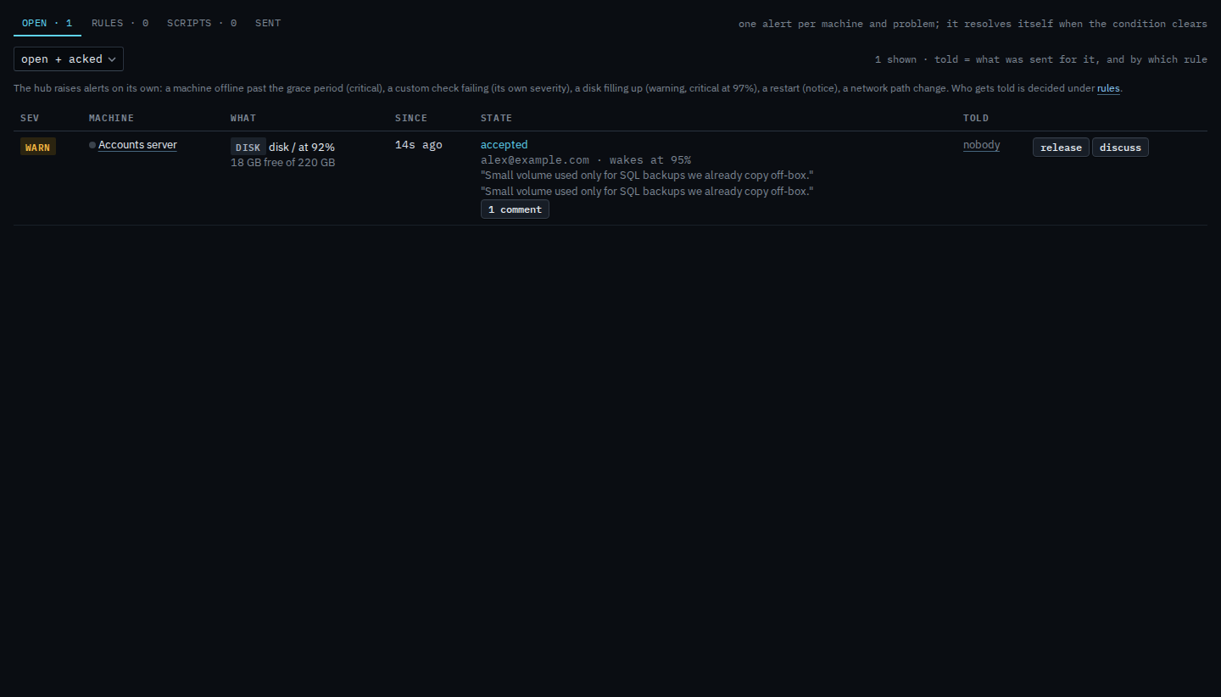Expand the 'open + acked' filter dropdown
This screenshot has width=1221, height=697.
69,59
